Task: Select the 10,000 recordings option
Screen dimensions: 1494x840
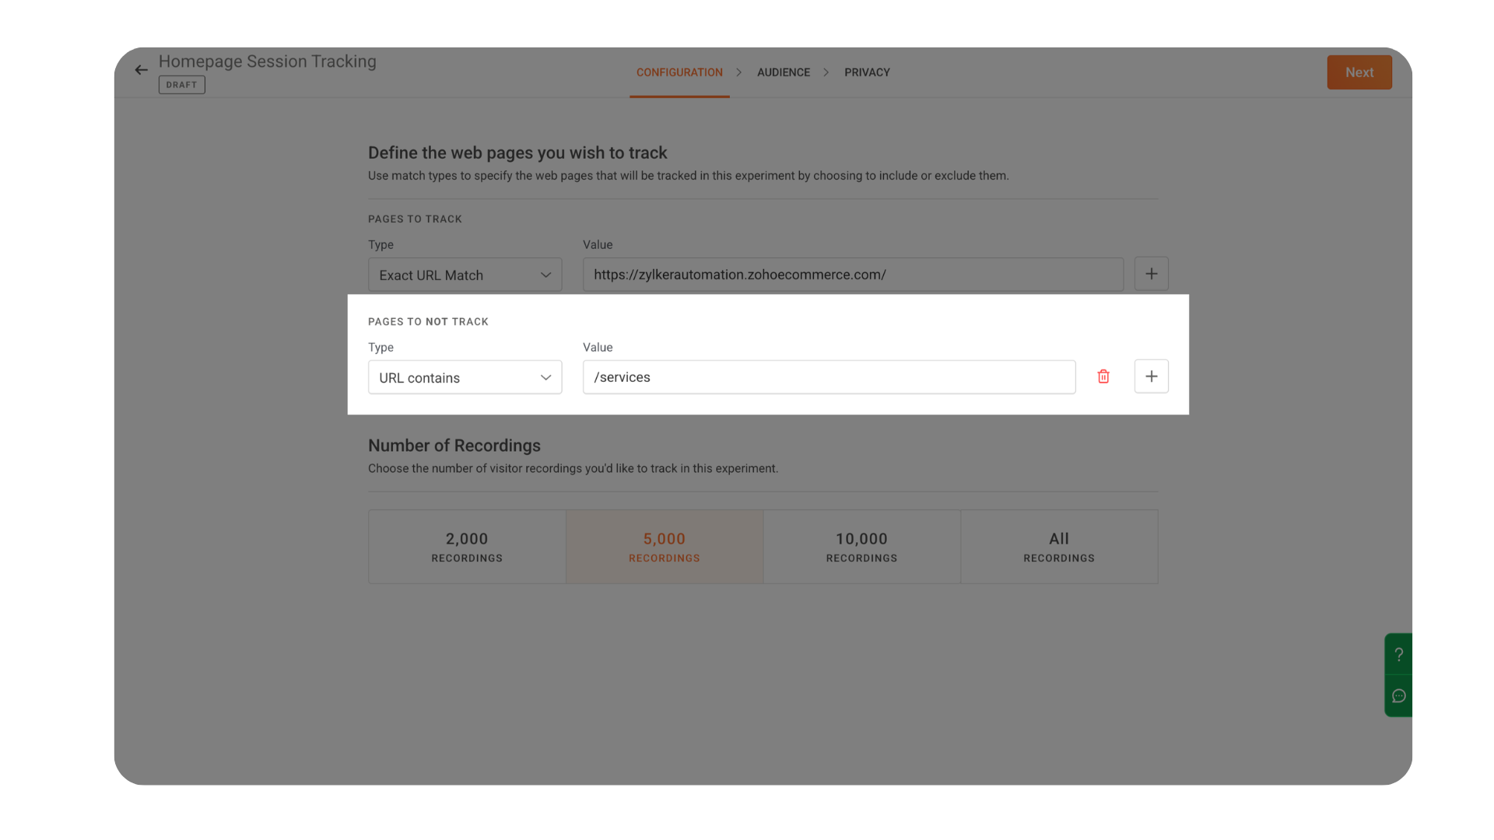Action: [862, 547]
